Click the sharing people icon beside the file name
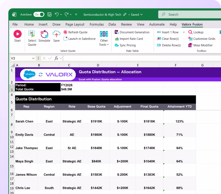This screenshot has height=194, width=221. point(125,15)
